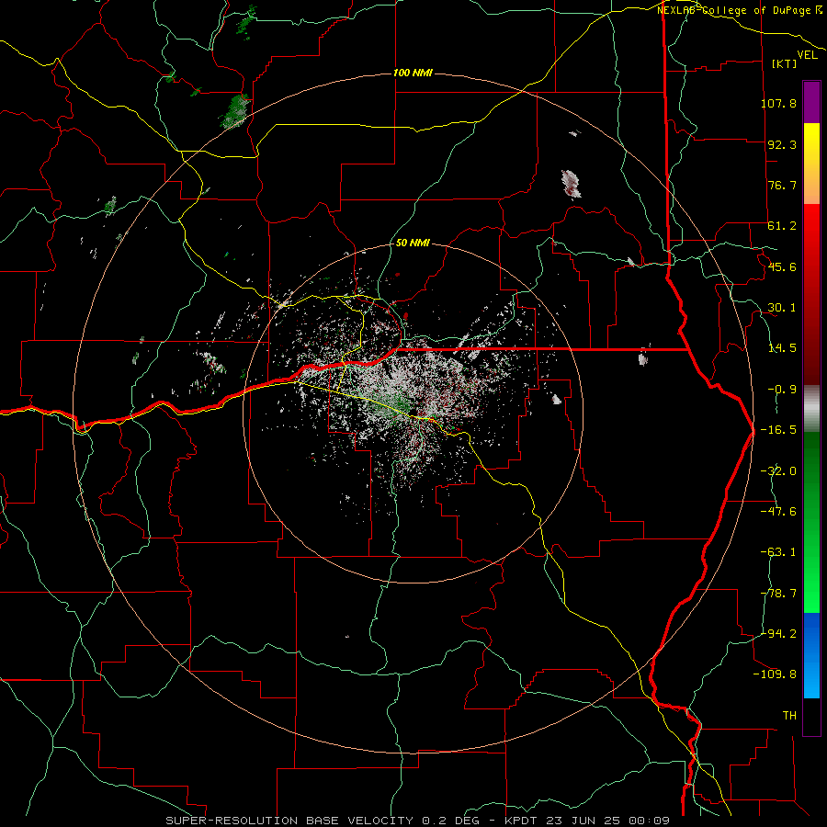Select the 92.3 scale value

click(x=782, y=144)
